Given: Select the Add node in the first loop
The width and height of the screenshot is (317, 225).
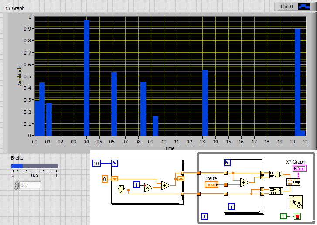Looking at the screenshot, I should pyautogui.click(x=166, y=186).
